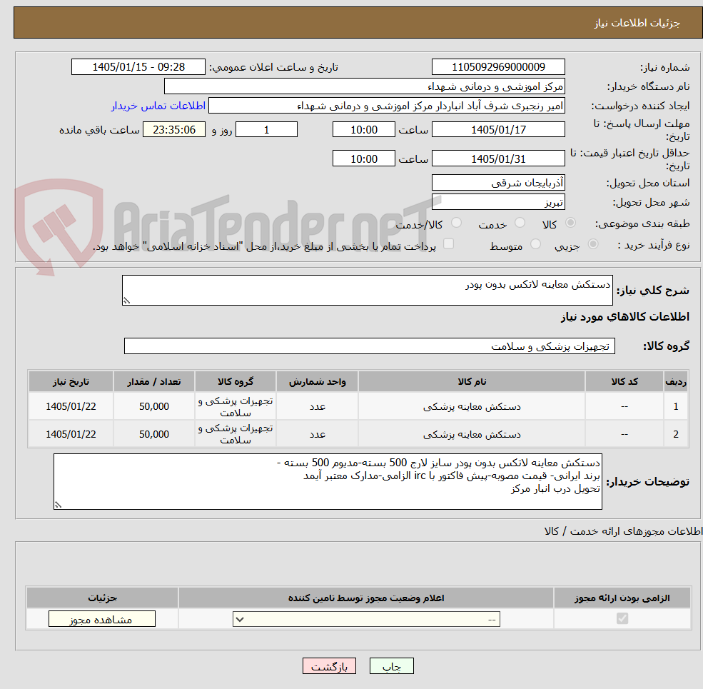Click the بازگشت (back) button
Image resolution: width=703 pixels, height=689 pixels.
coord(329,666)
